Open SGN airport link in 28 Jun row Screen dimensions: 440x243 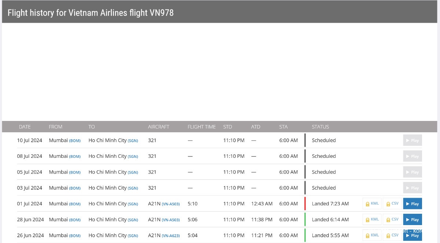pos(133,220)
